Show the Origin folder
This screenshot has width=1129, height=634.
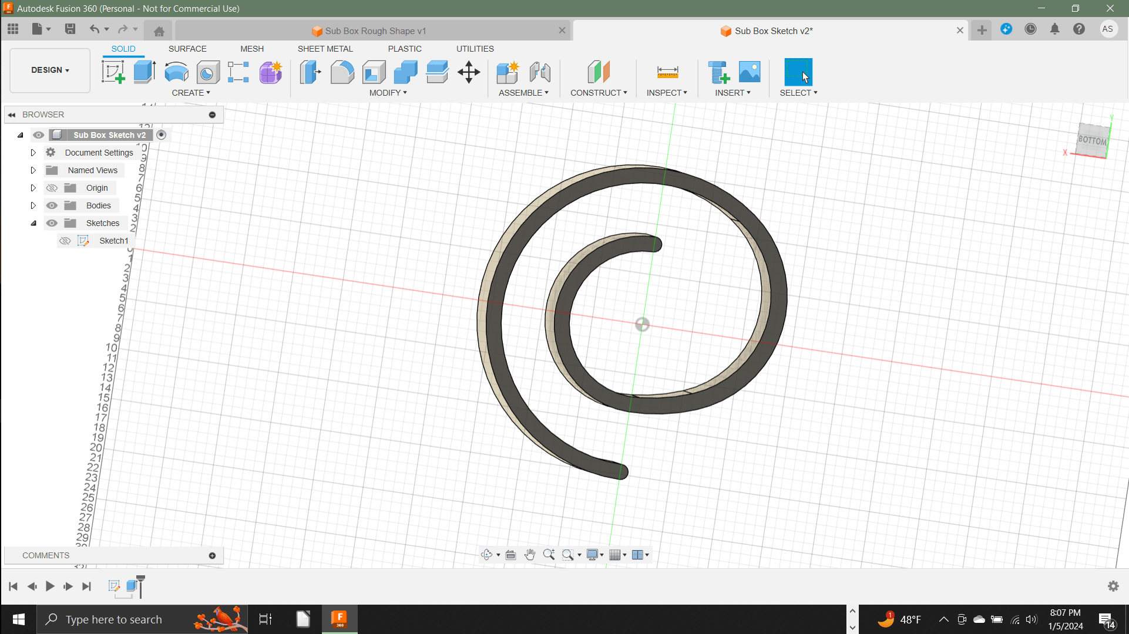[x=52, y=188]
